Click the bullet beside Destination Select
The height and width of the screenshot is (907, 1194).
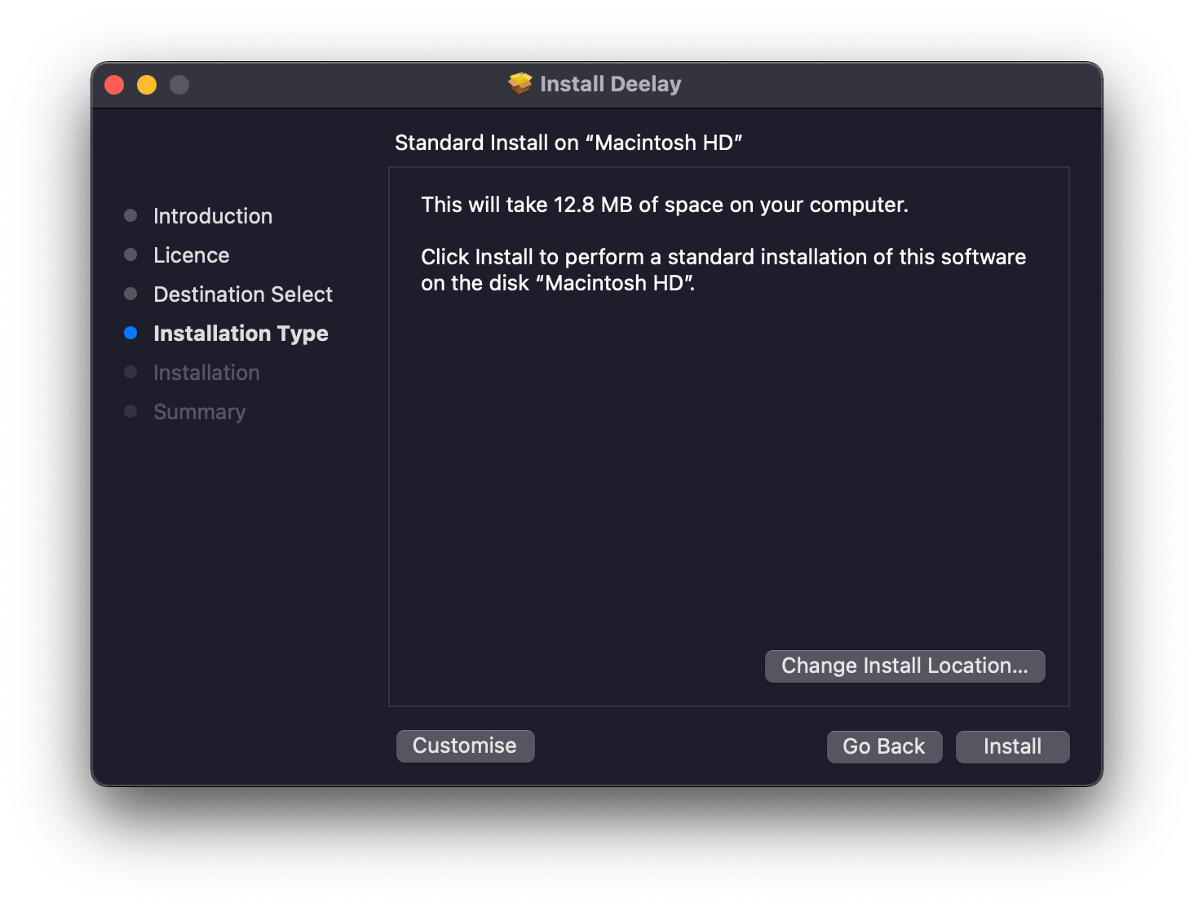130,294
